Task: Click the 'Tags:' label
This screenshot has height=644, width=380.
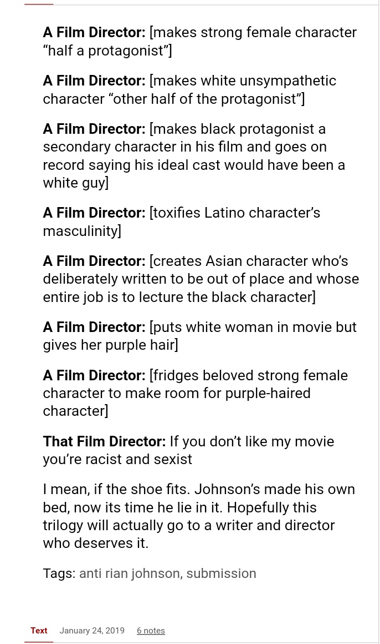Action: coord(59,573)
